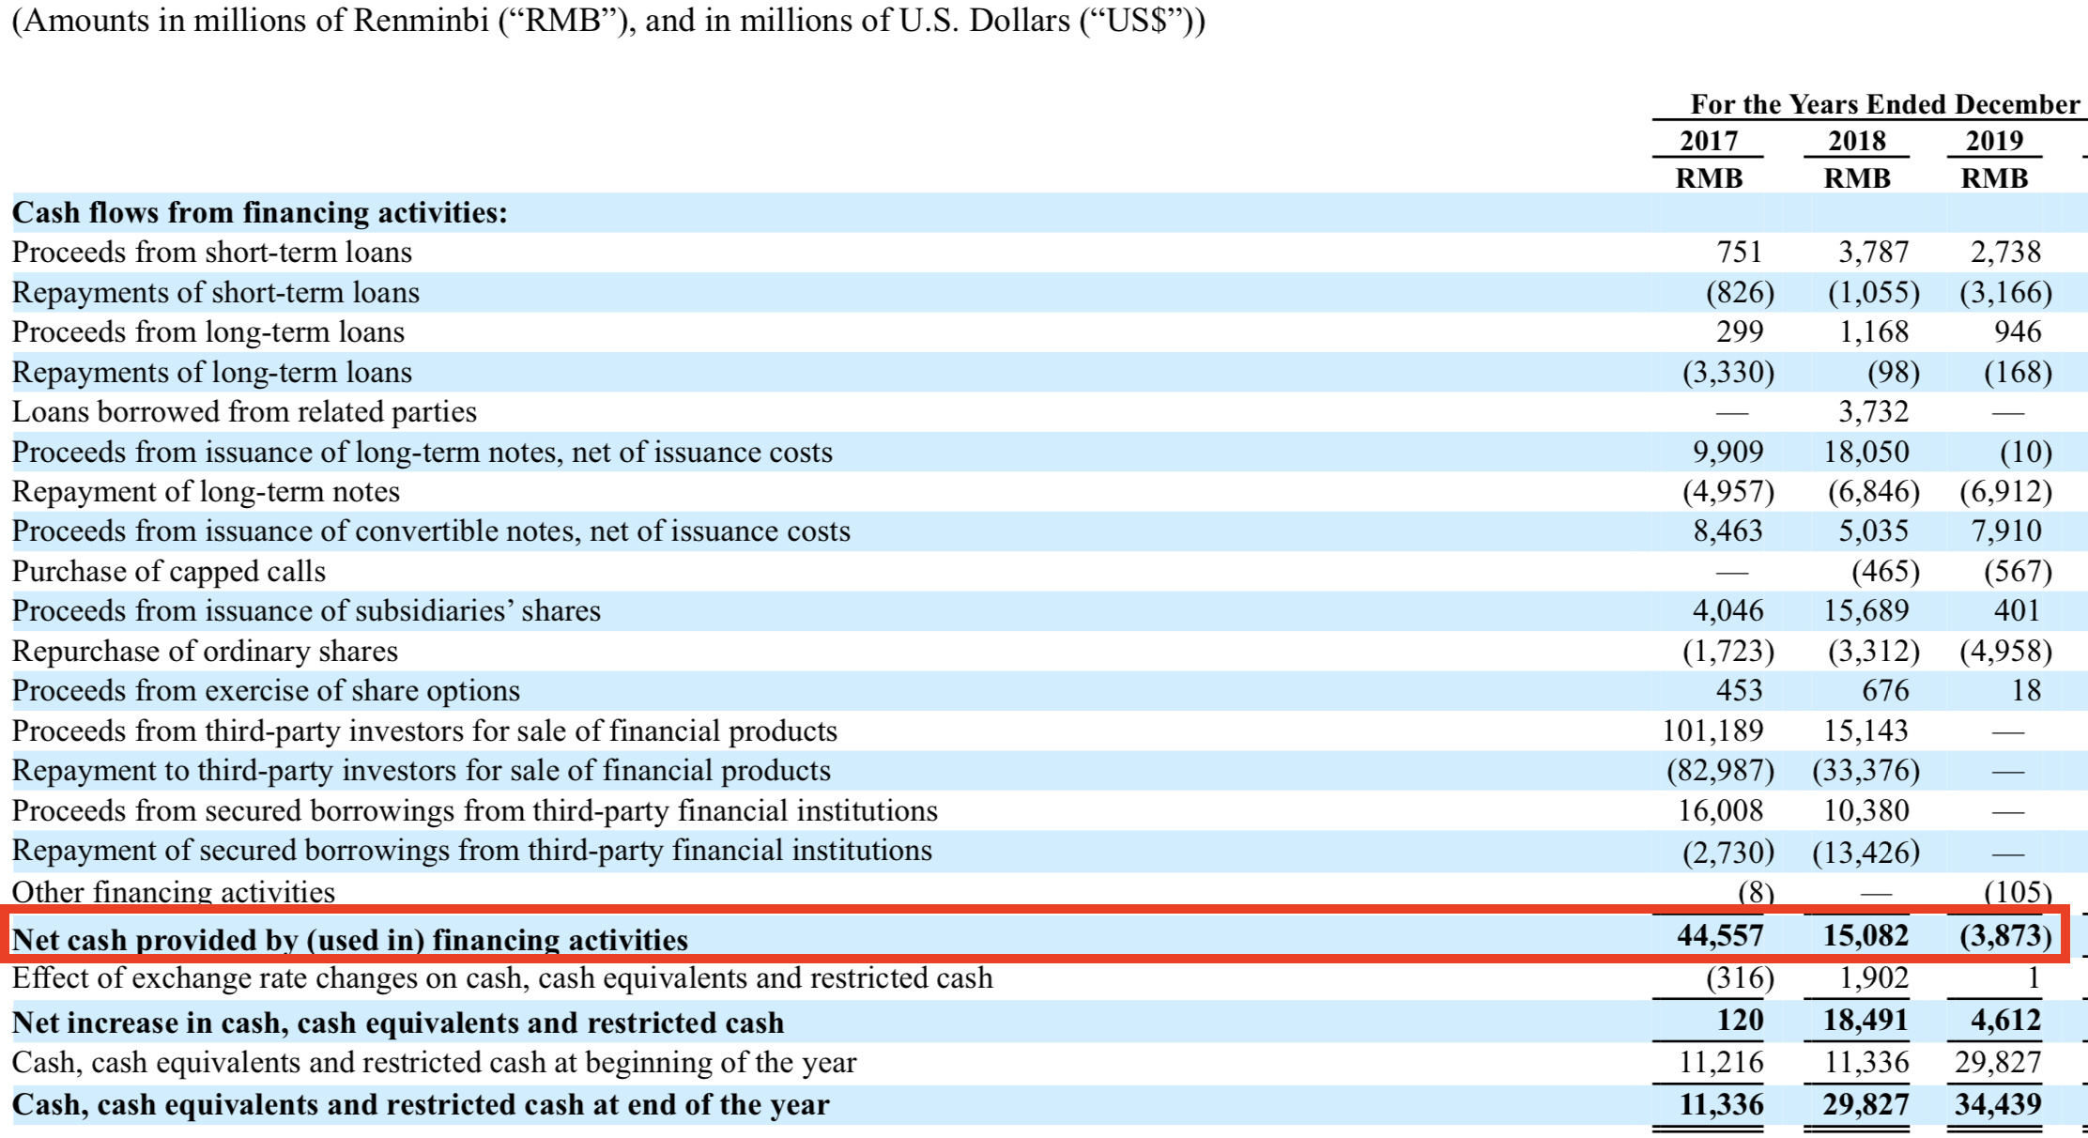Viewport: 2088px width, 1138px height.
Task: Click the 2018 column year header
Action: click(1856, 141)
